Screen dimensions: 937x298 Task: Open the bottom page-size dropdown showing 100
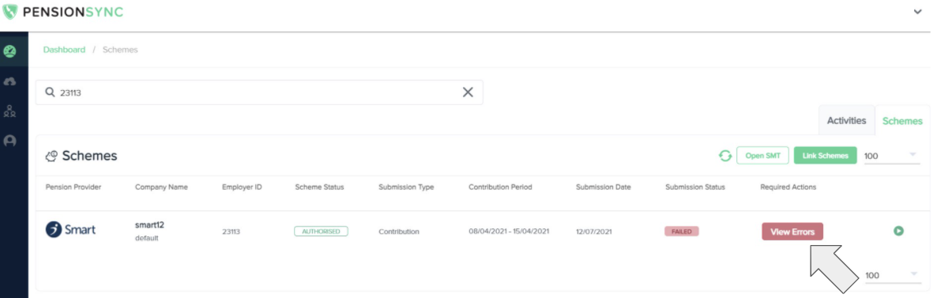[x=892, y=275]
